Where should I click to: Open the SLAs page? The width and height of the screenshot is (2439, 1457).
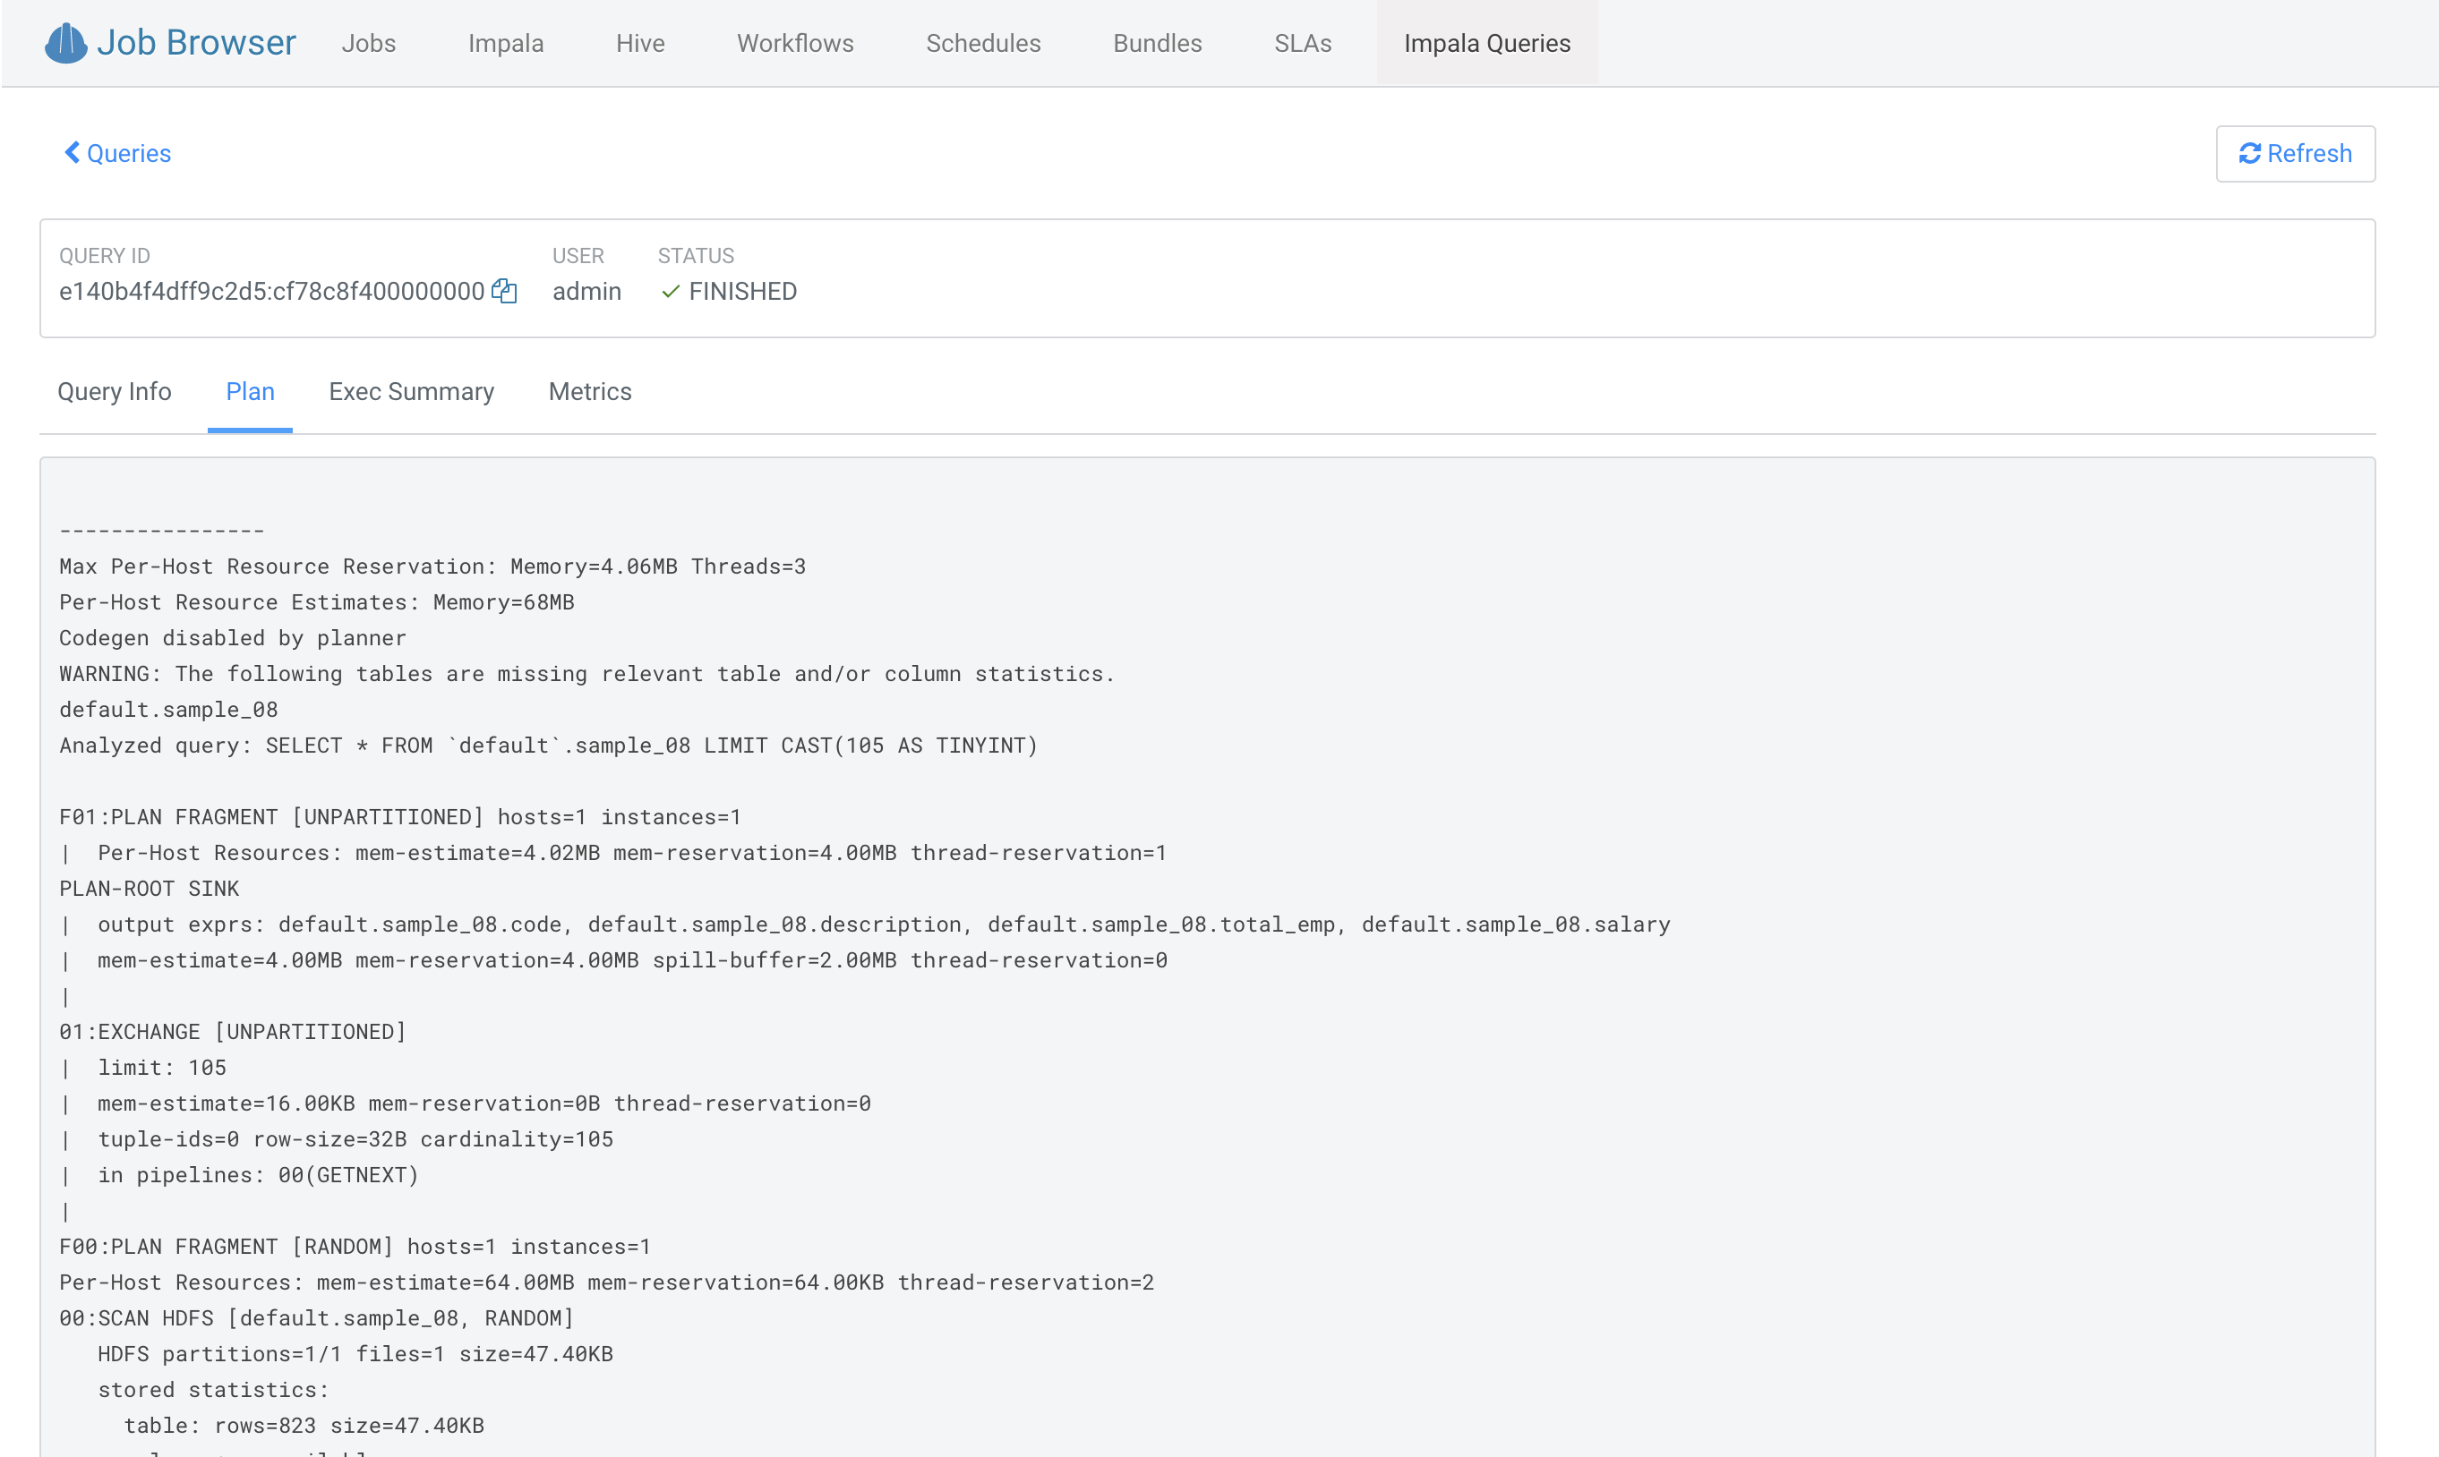click(1303, 43)
